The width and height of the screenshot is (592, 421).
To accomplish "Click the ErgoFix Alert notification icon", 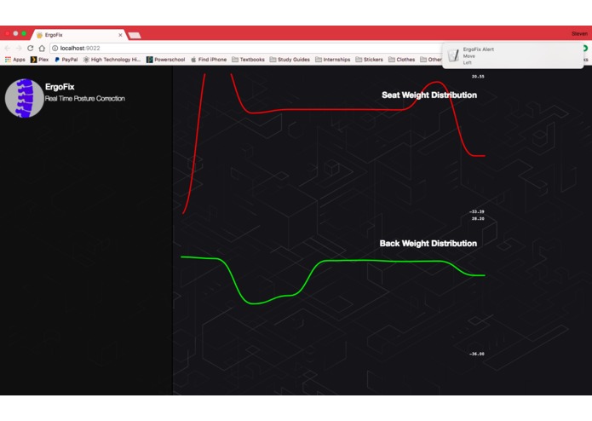I will pyautogui.click(x=453, y=55).
